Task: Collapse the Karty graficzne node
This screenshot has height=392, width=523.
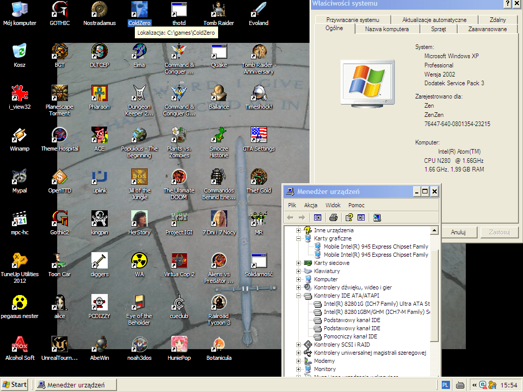Action: [298, 239]
